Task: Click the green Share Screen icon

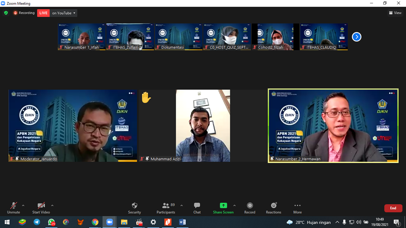Action: click(x=223, y=205)
